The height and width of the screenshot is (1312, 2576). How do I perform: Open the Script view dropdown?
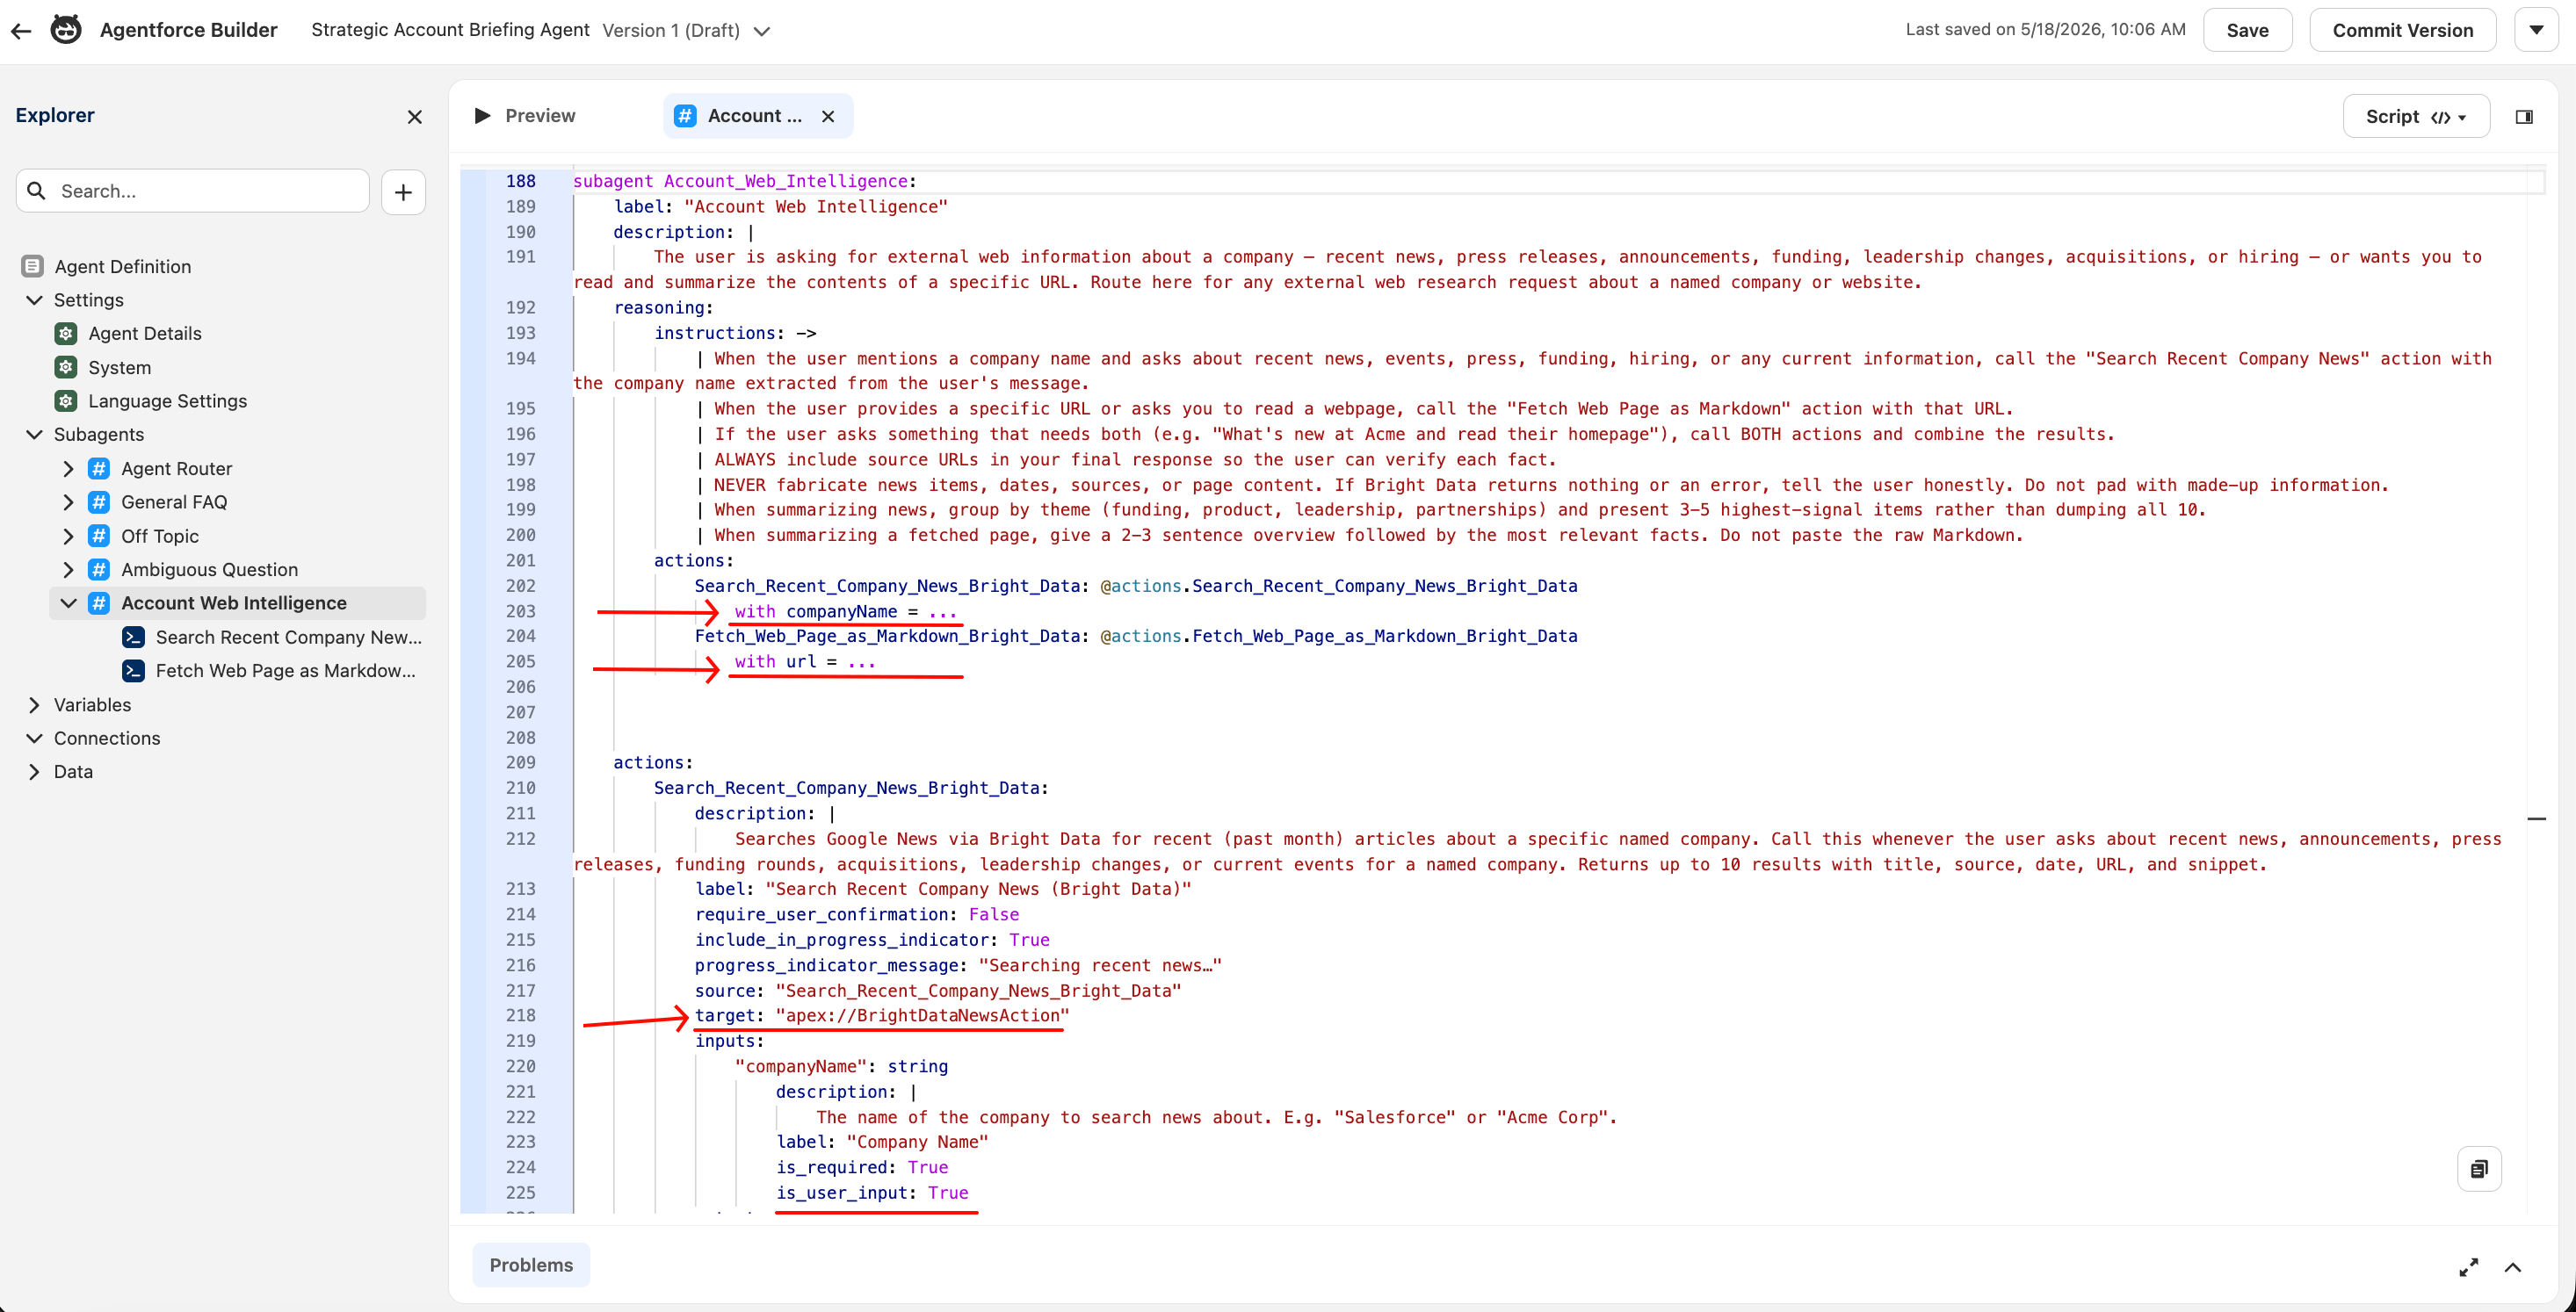[x=2415, y=117]
